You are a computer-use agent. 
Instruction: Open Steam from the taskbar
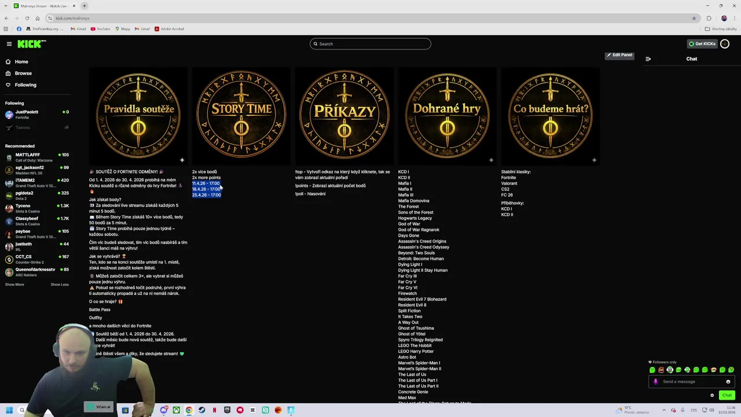pos(201,410)
